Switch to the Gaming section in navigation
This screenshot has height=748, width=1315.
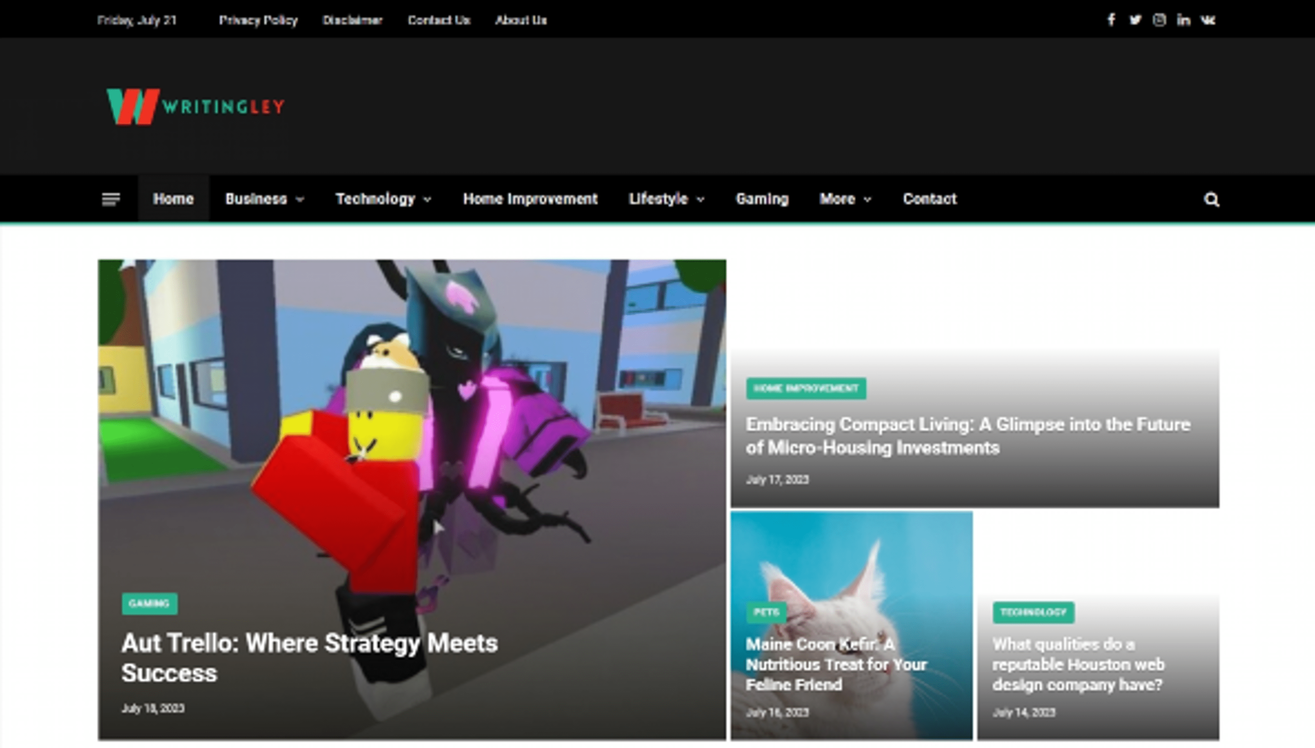point(762,199)
